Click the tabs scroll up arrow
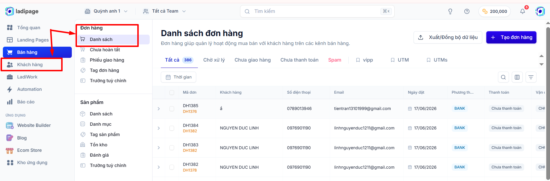Viewport: 550px width, 181px height. [541, 56]
